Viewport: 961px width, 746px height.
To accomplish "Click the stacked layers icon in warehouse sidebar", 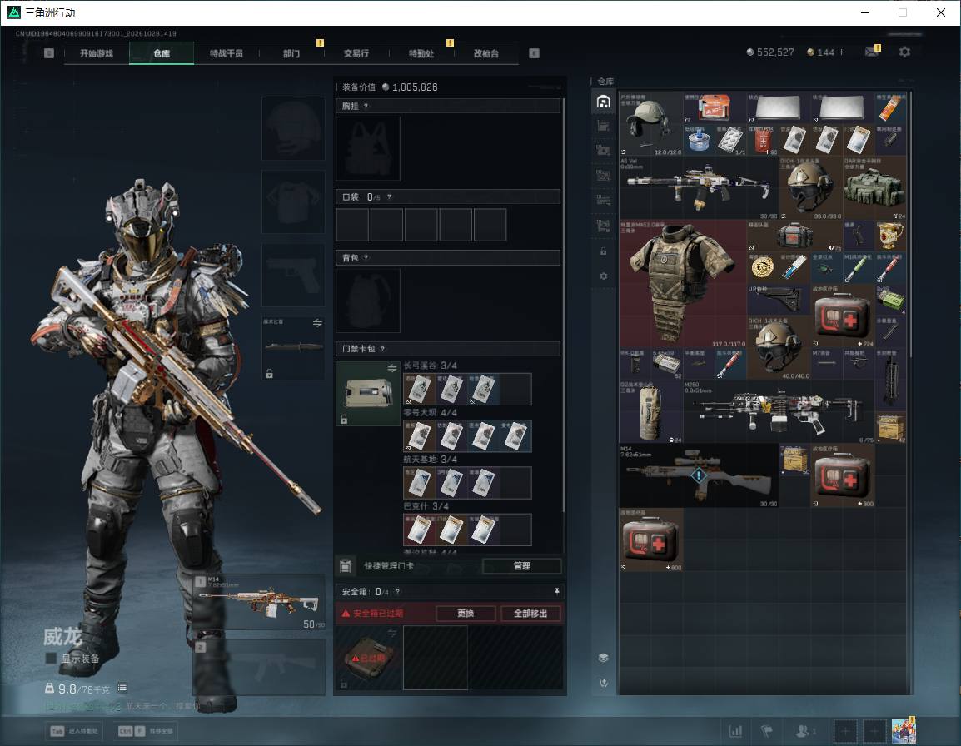I will 603,658.
